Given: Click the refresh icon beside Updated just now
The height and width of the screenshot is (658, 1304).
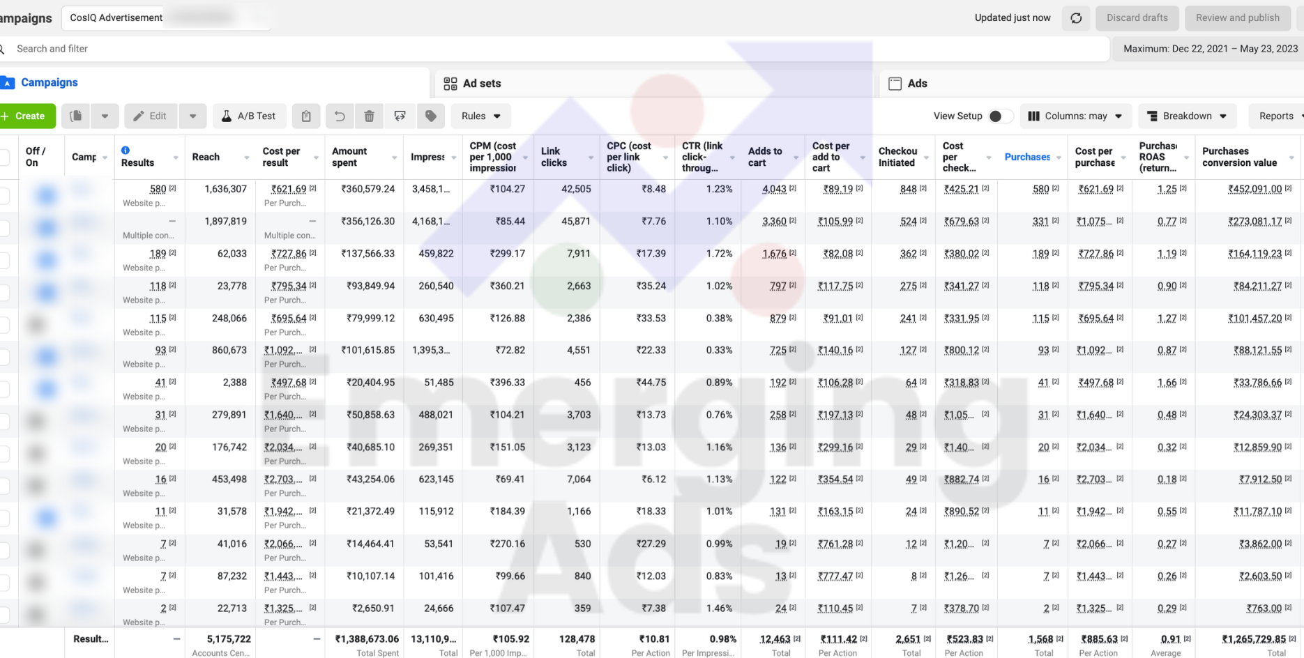Looking at the screenshot, I should 1076,18.
